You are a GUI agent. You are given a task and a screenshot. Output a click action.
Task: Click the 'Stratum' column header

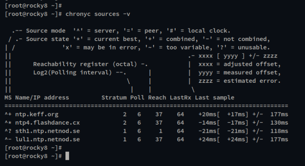point(114,97)
